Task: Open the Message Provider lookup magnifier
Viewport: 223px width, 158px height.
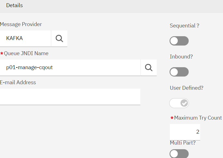Action: click(x=59, y=38)
